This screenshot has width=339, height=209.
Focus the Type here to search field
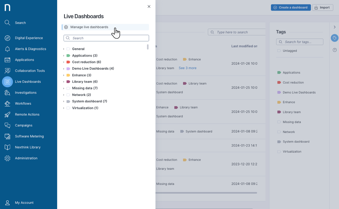coord(237,32)
